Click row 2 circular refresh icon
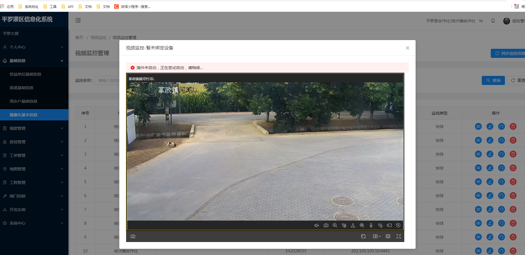The image size is (525, 255). 502,140
